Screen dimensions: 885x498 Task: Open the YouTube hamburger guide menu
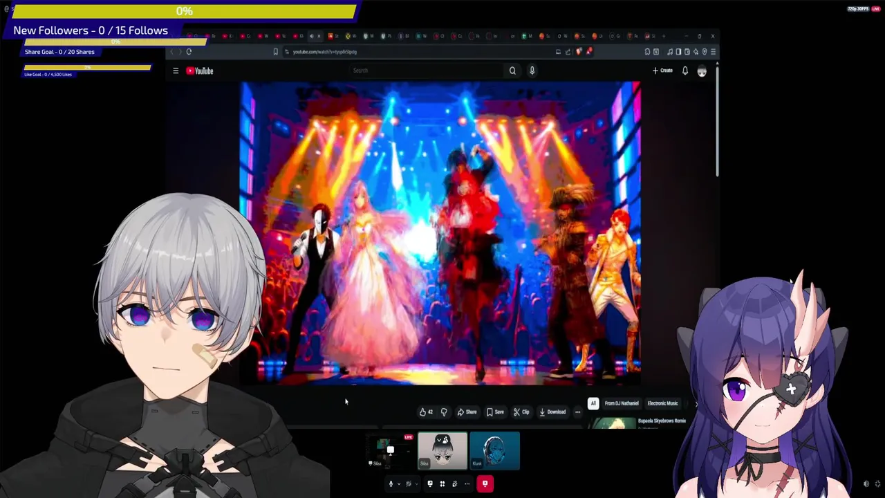click(x=176, y=71)
